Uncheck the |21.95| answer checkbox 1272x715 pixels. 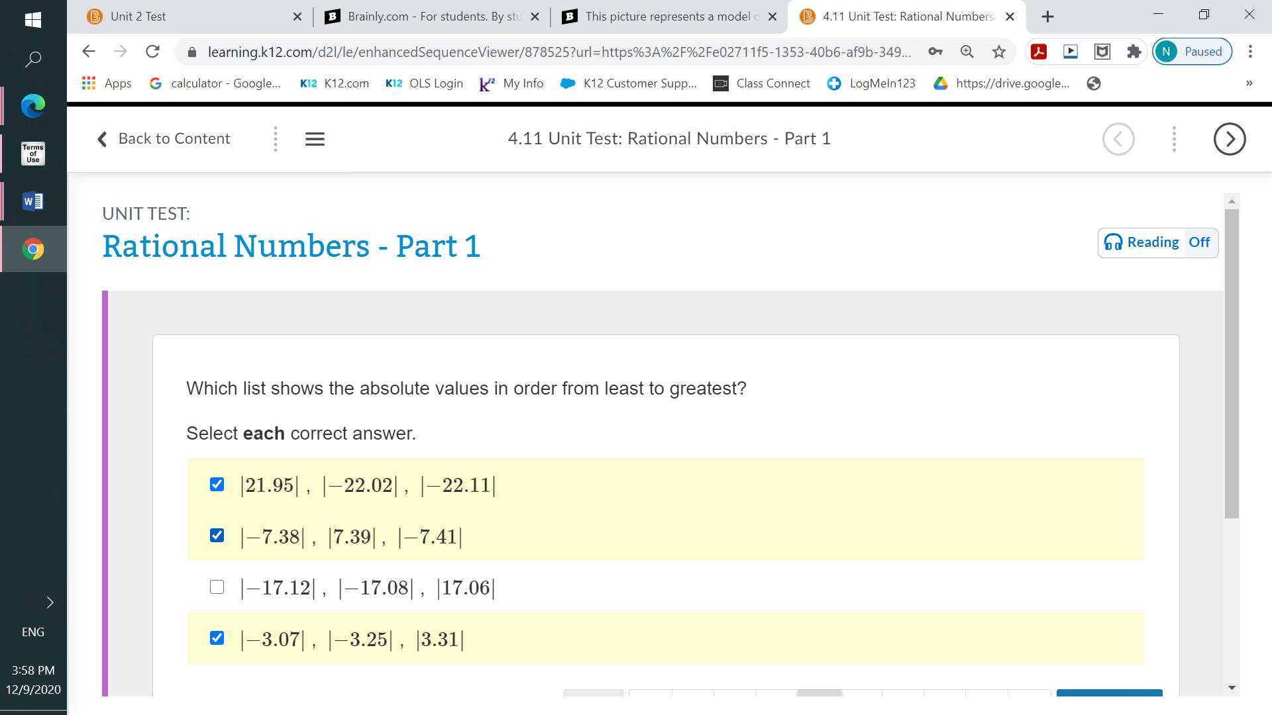217,485
